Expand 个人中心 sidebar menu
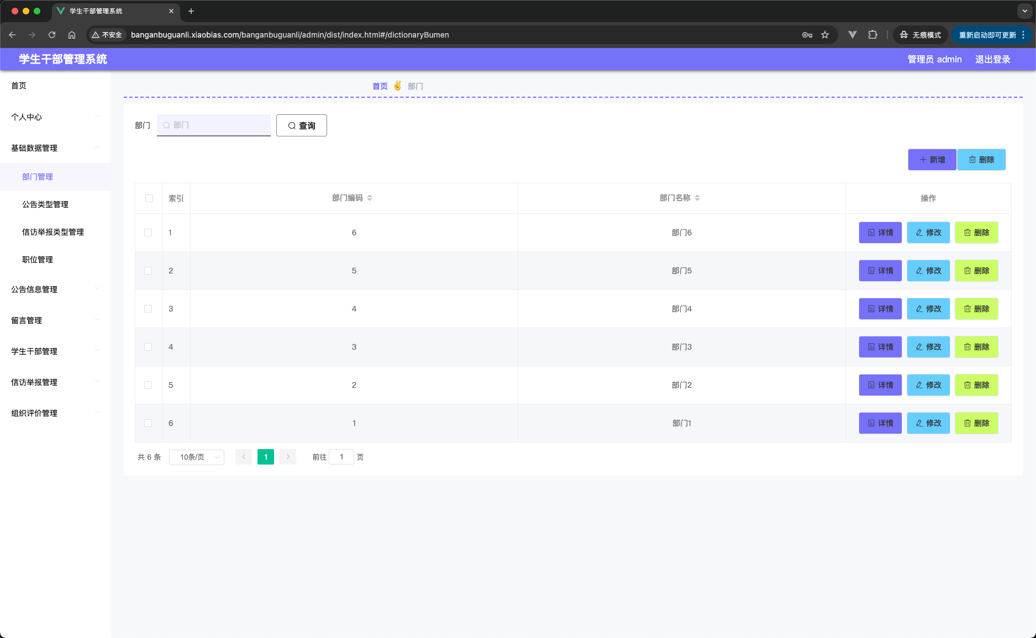This screenshot has width=1036, height=638. click(55, 117)
